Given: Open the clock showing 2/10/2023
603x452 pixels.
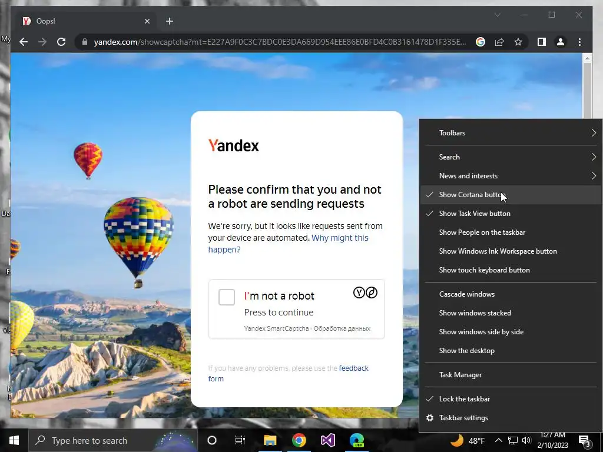Looking at the screenshot, I should point(552,440).
